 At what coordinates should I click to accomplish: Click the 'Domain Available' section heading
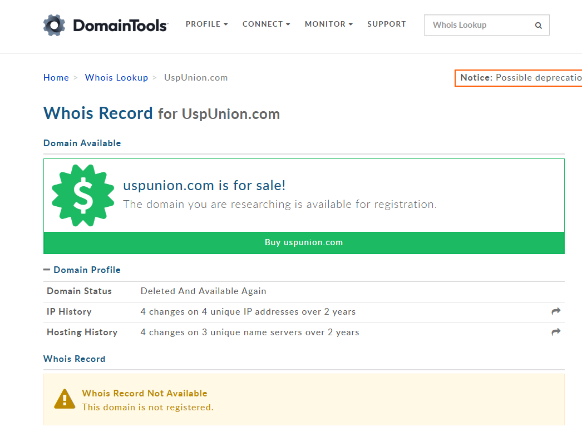pyautogui.click(x=82, y=143)
